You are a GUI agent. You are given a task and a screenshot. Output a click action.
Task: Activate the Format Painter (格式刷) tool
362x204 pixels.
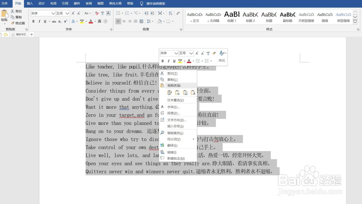tap(17, 23)
